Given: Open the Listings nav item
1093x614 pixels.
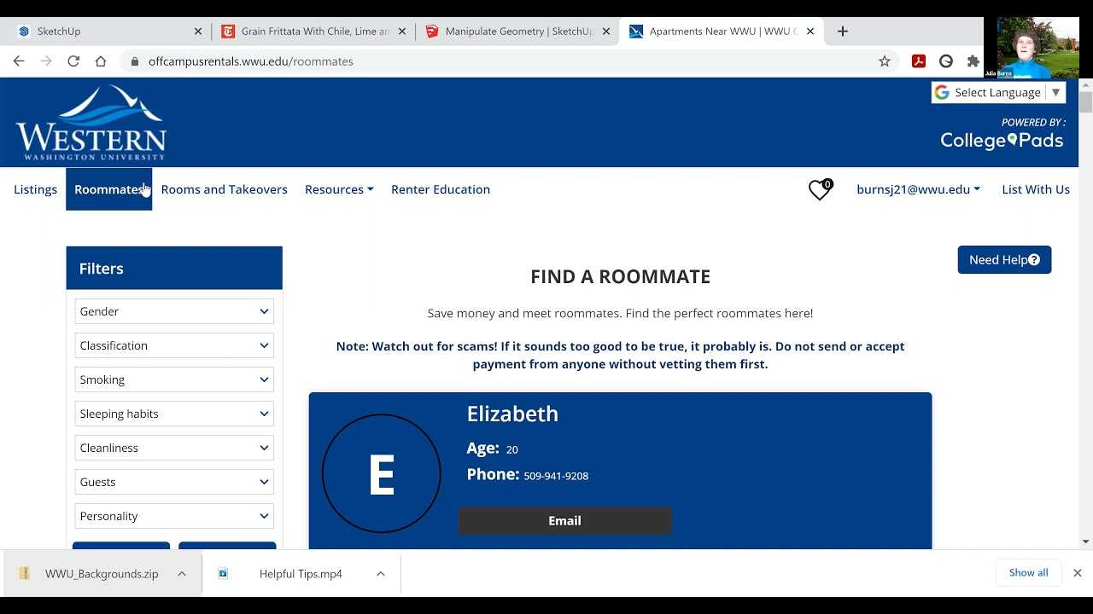Looking at the screenshot, I should coord(36,189).
